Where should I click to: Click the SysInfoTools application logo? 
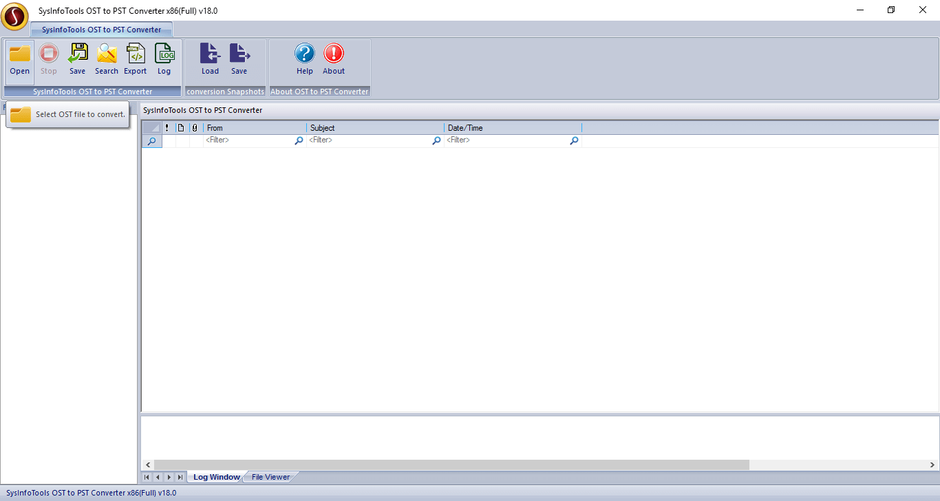[x=14, y=16]
